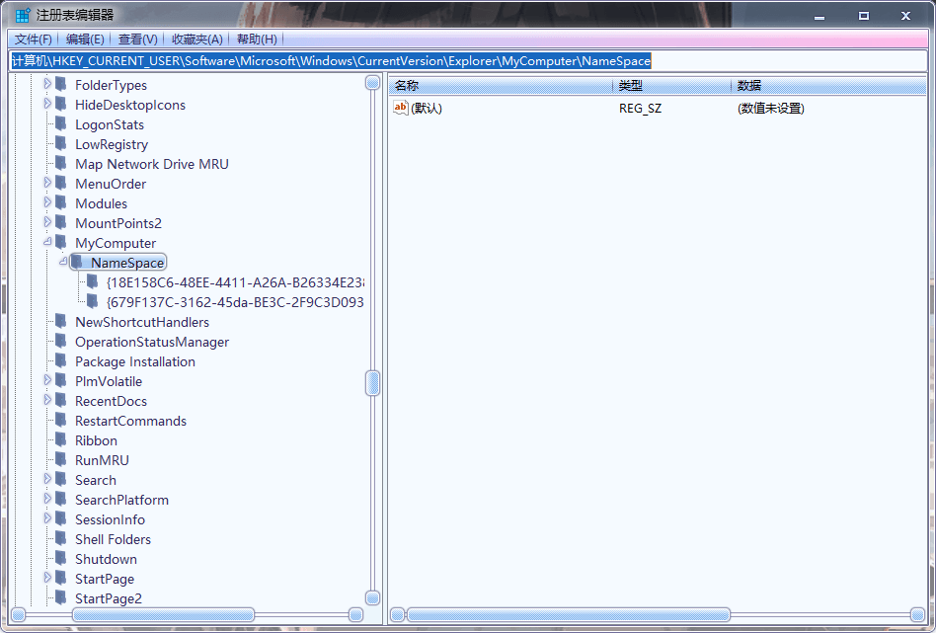Click the (数值未设置) data cell
936x633 pixels.
coord(771,108)
